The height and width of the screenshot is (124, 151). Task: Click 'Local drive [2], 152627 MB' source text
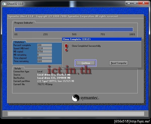(54, 75)
